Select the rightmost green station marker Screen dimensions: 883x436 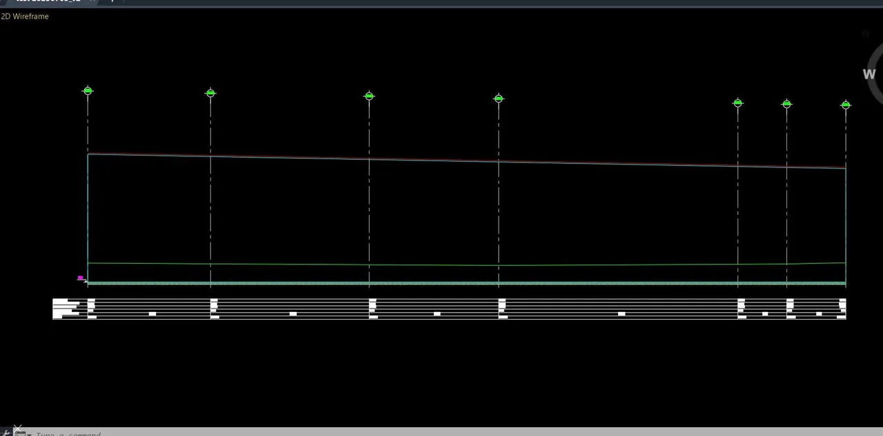[846, 105]
